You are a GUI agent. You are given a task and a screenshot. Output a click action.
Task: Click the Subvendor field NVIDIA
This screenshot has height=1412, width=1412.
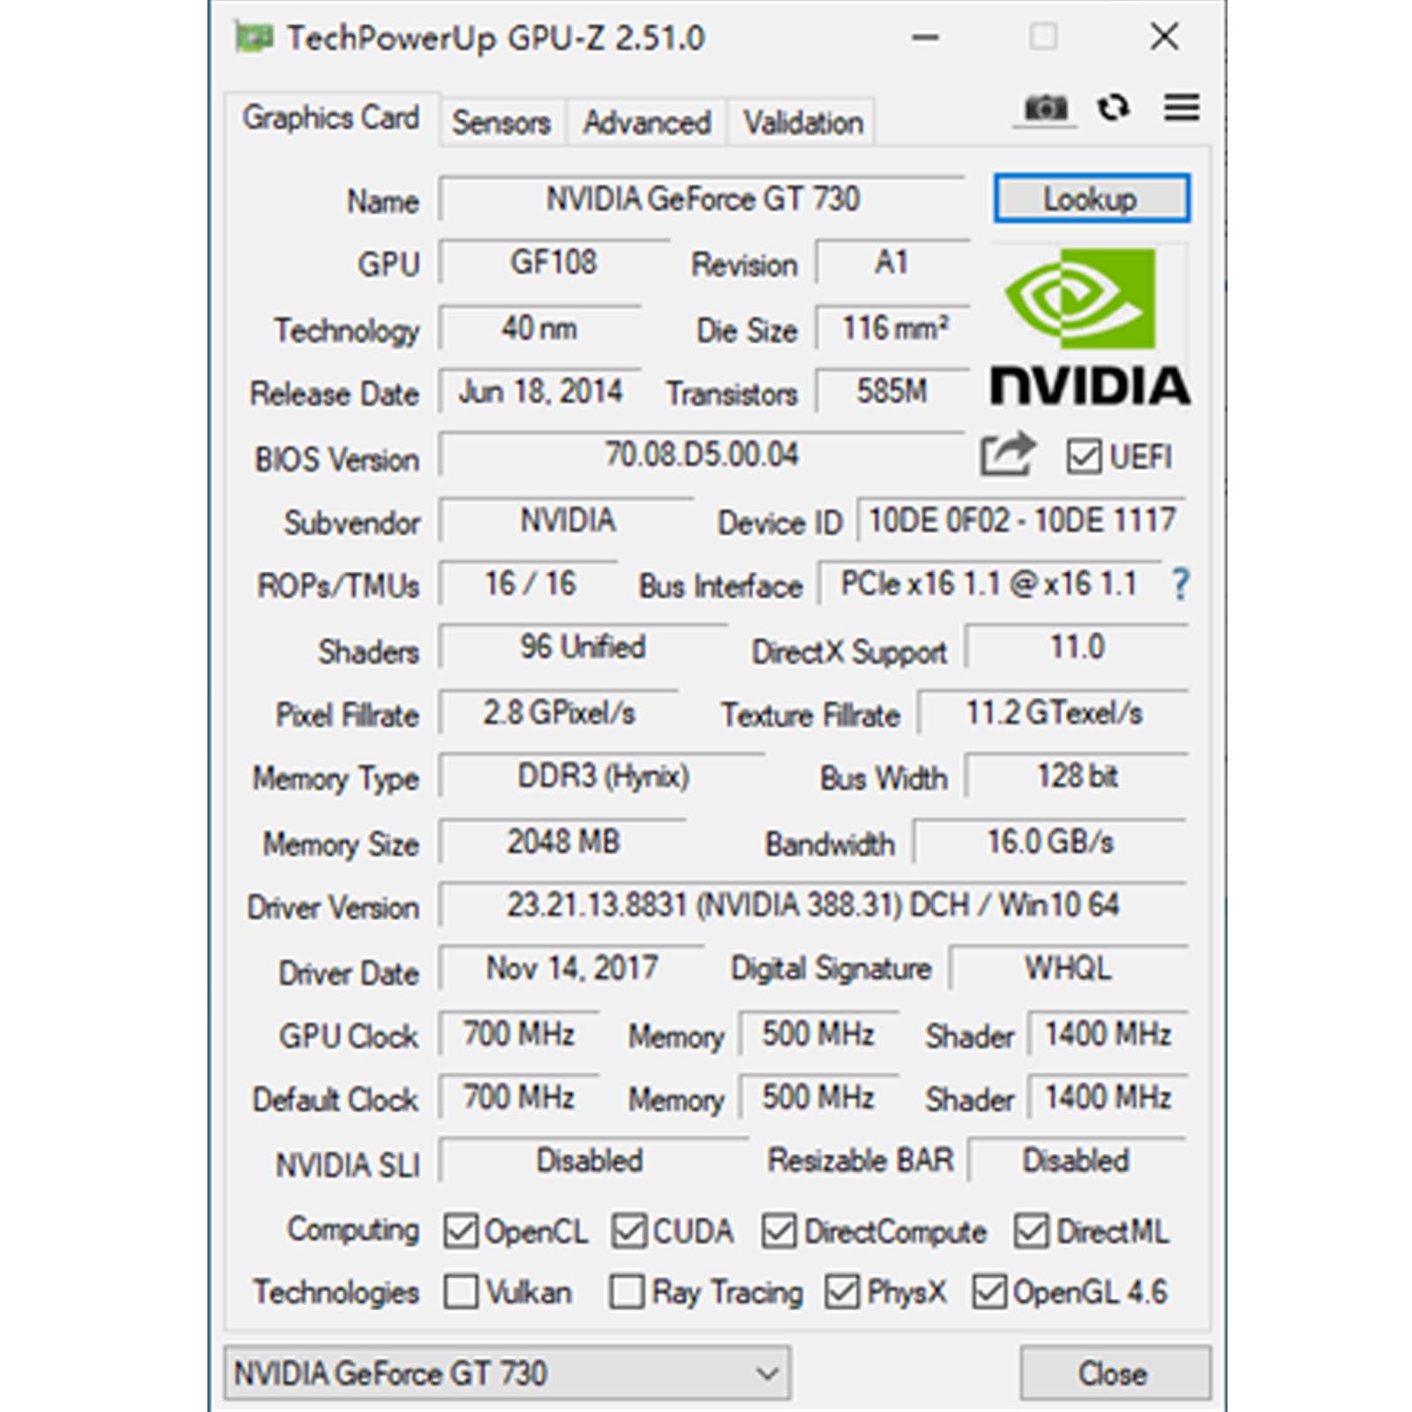(x=567, y=521)
